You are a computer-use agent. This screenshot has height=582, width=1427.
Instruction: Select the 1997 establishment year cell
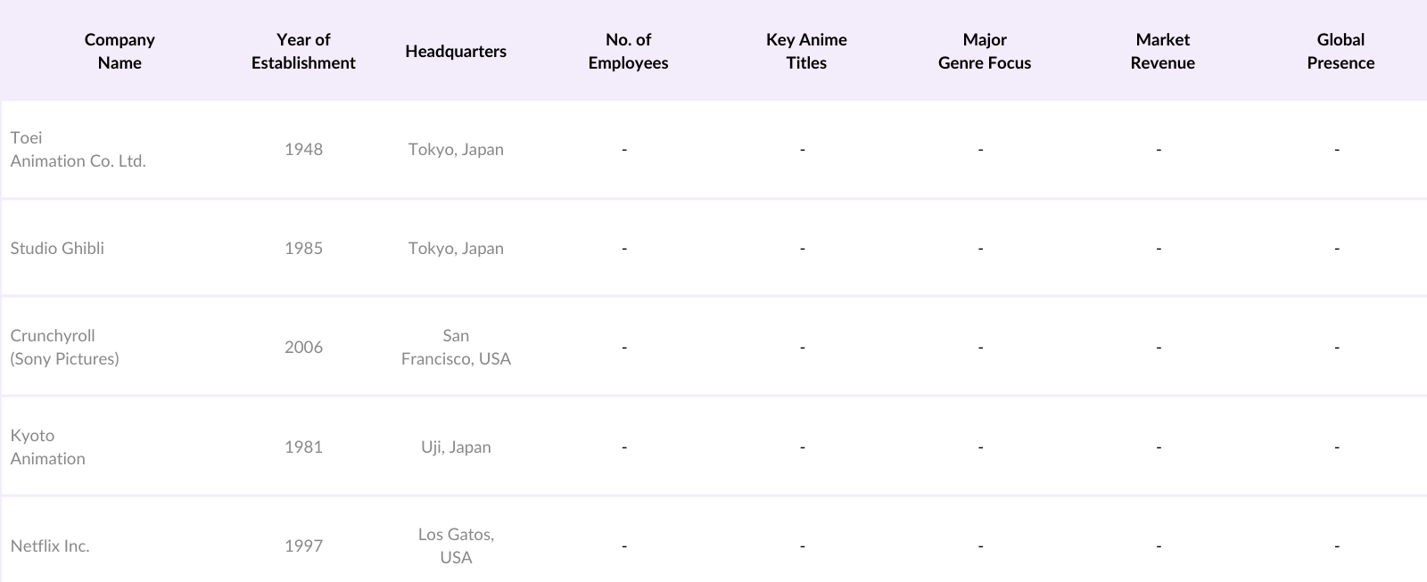(303, 546)
